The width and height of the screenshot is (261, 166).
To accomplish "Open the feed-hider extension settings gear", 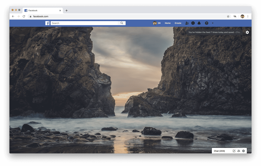I will click(247, 32).
